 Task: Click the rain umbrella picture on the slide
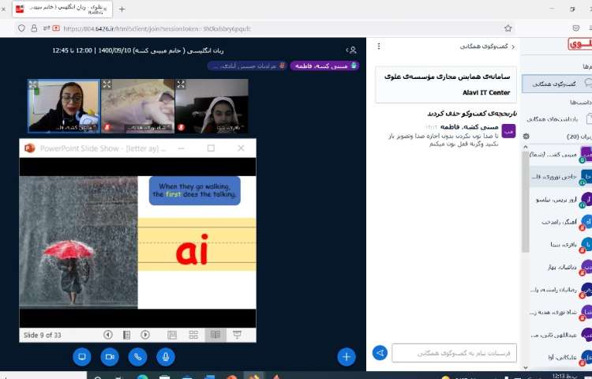[78, 242]
